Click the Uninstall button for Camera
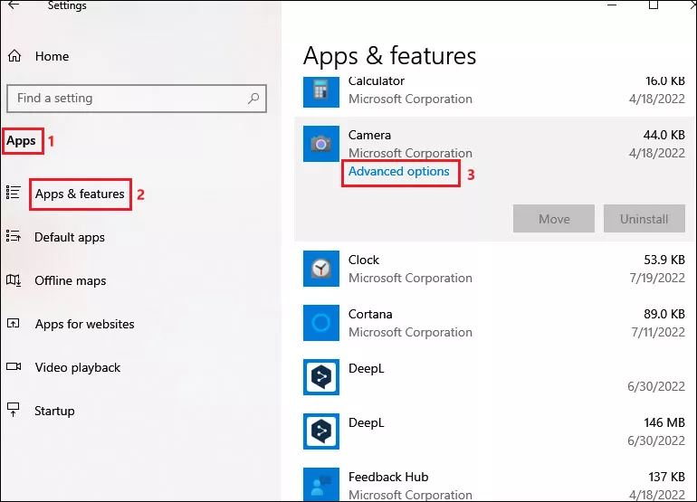The width and height of the screenshot is (697, 502). [x=644, y=219]
